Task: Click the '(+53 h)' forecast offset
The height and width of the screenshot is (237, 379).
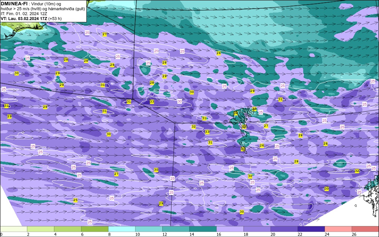Action: coord(55,19)
